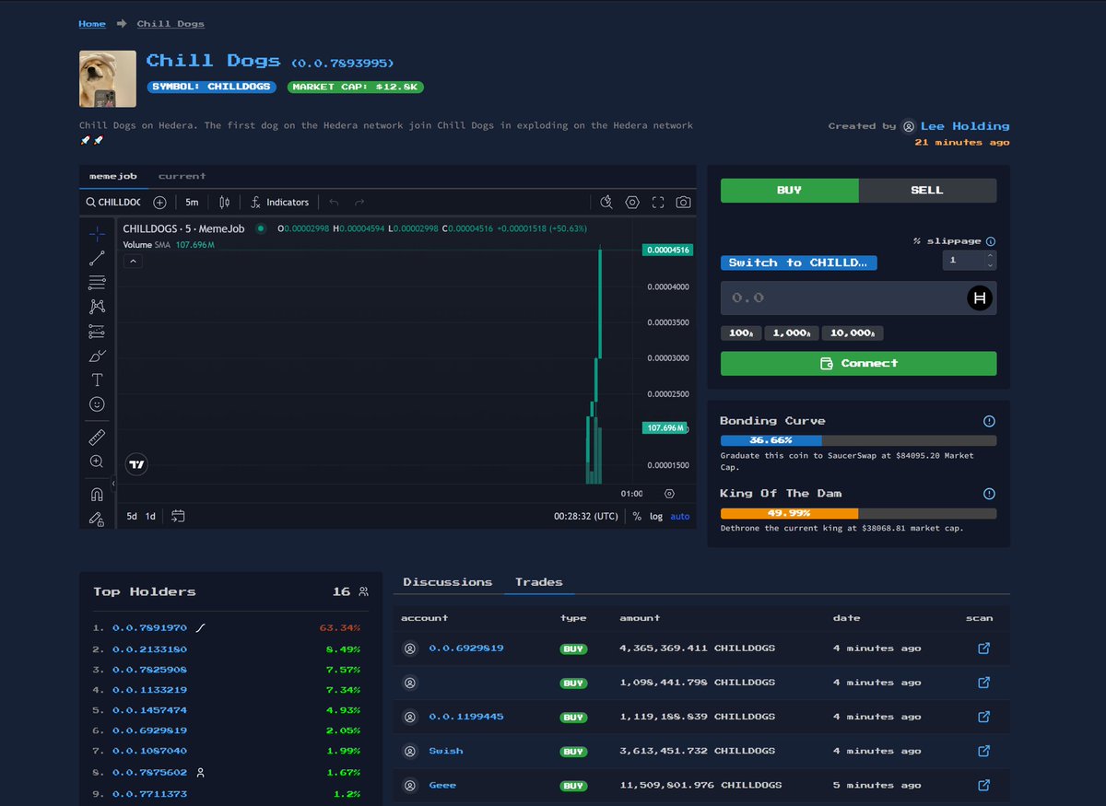This screenshot has width=1106, height=806.
Task: Open the go-to-date calendar icon
Action: coord(178,516)
